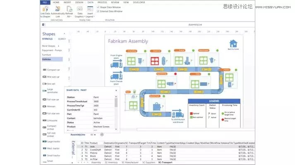
Task: Switch to PROCESS ribbon tab
Action: (102, 2)
